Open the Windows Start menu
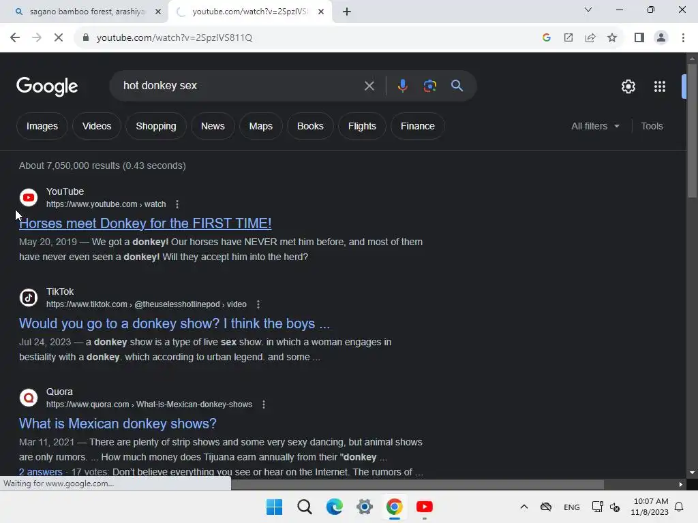The image size is (698, 523). point(274,507)
